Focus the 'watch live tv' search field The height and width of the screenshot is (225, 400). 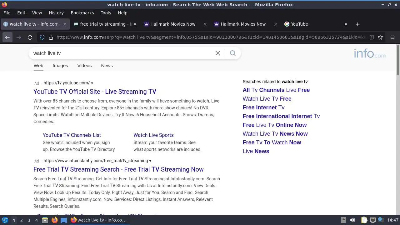tap(122, 53)
